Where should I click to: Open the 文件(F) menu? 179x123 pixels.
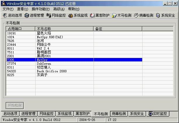(8, 9)
